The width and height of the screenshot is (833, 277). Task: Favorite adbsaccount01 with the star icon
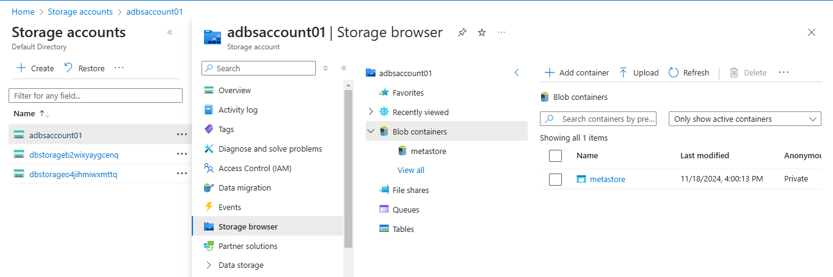pos(482,33)
